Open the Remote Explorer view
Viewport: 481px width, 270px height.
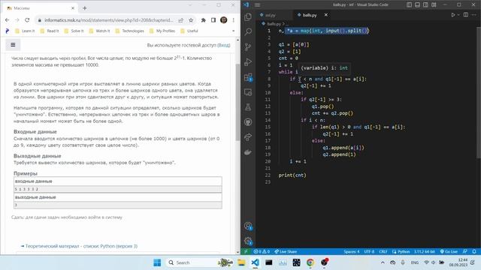(x=248, y=92)
